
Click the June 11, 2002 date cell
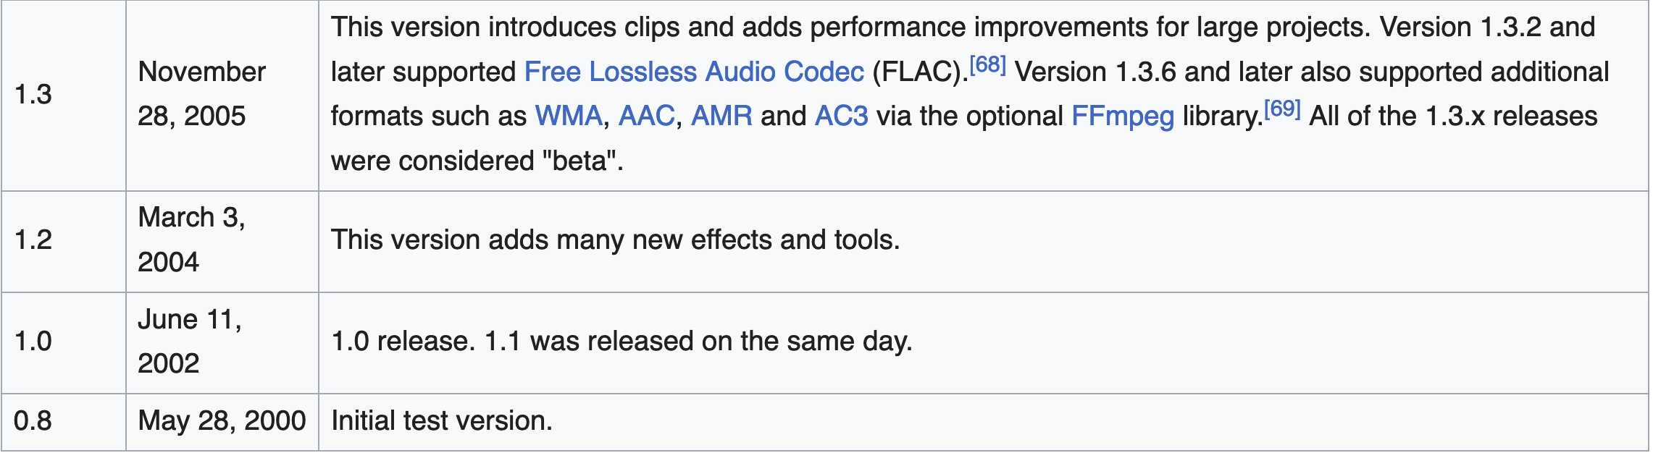click(x=189, y=341)
